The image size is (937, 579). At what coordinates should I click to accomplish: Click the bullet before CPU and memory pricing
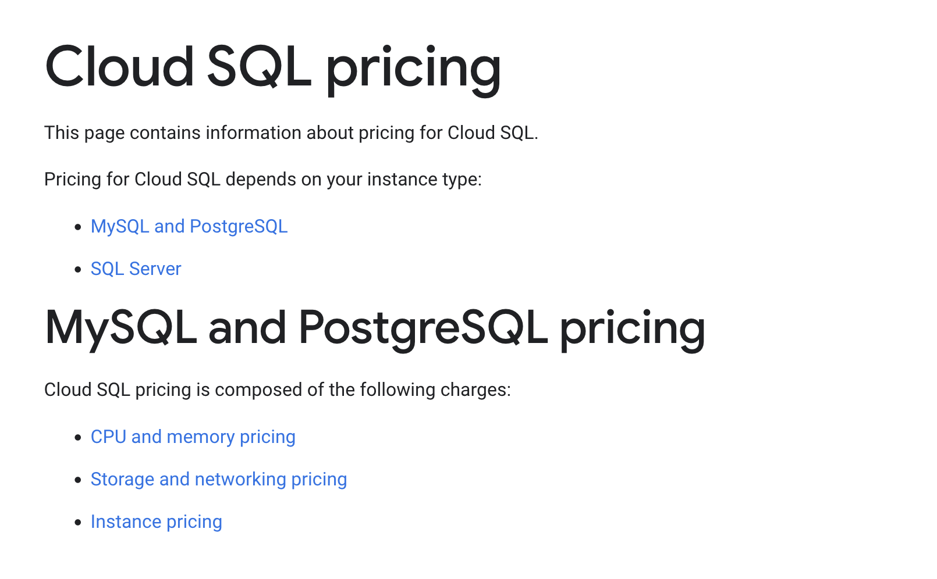pyautogui.click(x=78, y=437)
